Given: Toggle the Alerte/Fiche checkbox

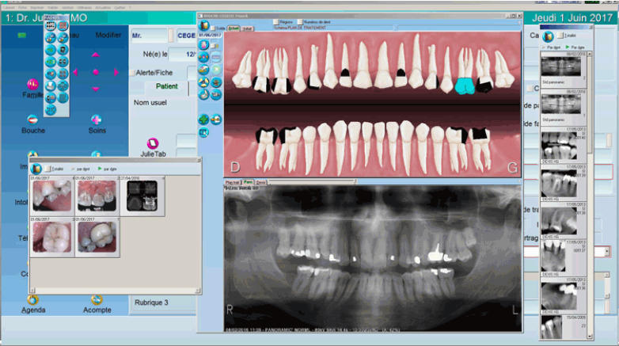Looking at the screenshot, I should point(132,72).
